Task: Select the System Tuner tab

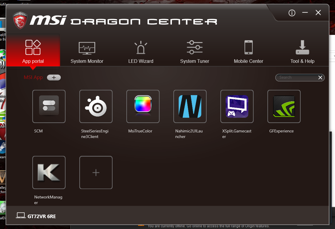Action: (195, 52)
